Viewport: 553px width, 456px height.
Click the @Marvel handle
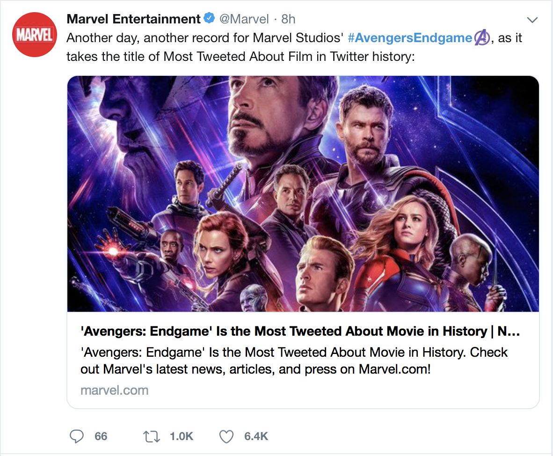click(x=244, y=19)
